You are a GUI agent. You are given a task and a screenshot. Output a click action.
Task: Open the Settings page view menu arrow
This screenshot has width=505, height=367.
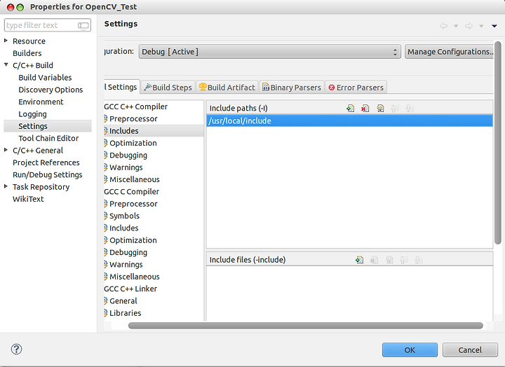pos(494,26)
